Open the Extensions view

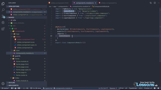pos(3,29)
